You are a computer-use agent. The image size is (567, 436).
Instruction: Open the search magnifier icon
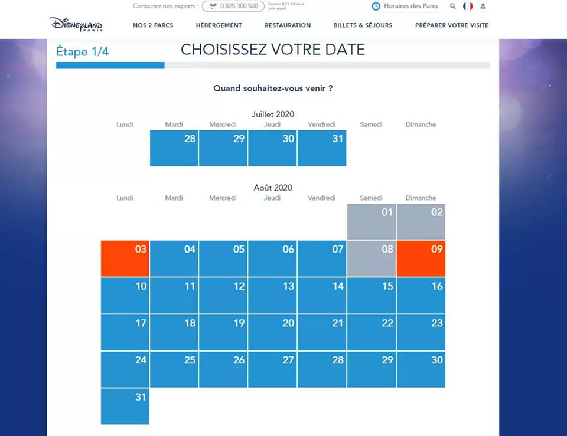pos(452,6)
